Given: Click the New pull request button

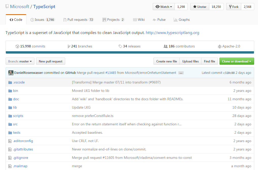Looking at the screenshot, I should [x=50, y=61].
